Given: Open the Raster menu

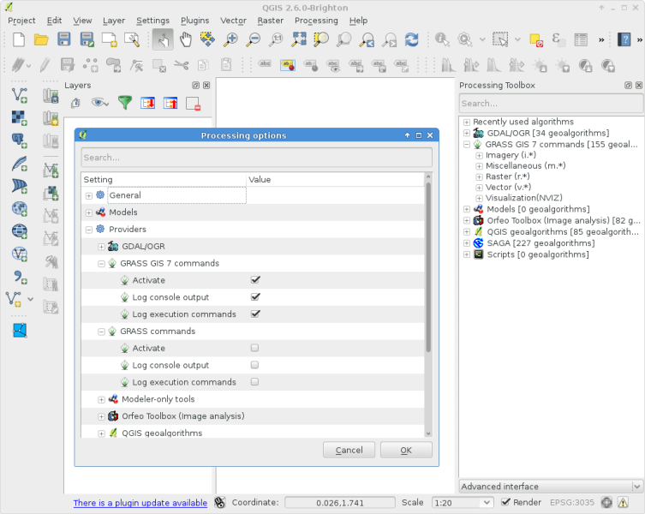Looking at the screenshot, I should [271, 21].
